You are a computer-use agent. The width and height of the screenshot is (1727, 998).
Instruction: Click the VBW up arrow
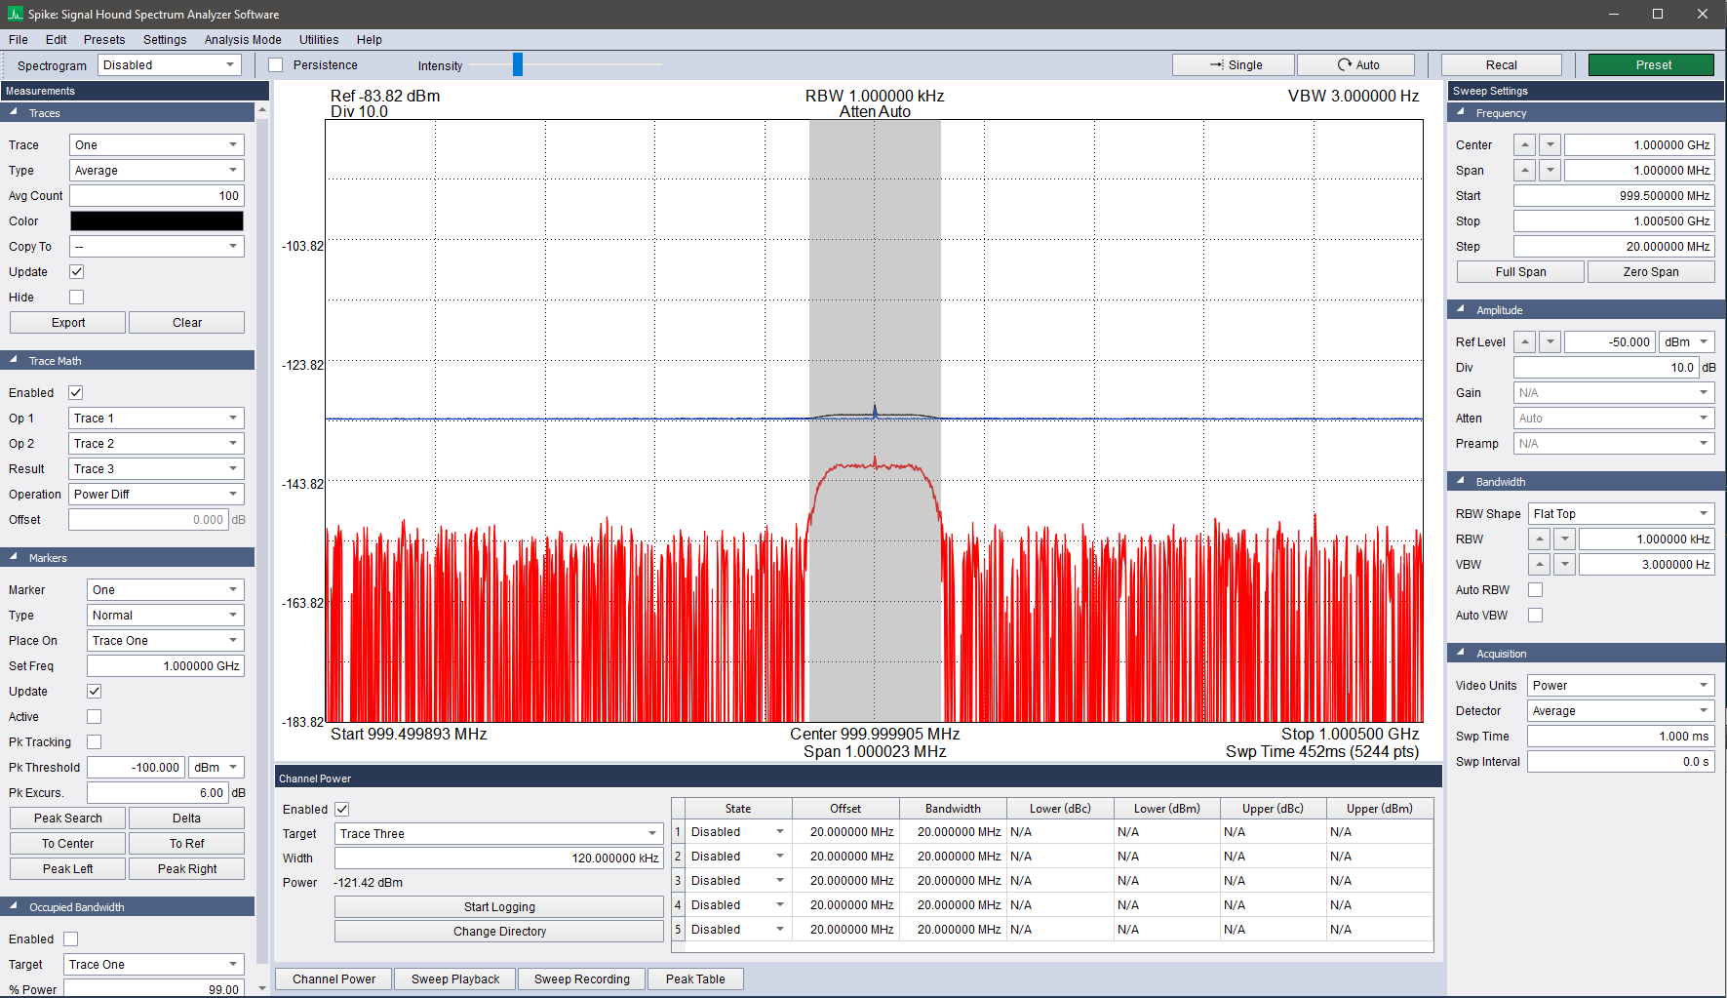point(1540,565)
